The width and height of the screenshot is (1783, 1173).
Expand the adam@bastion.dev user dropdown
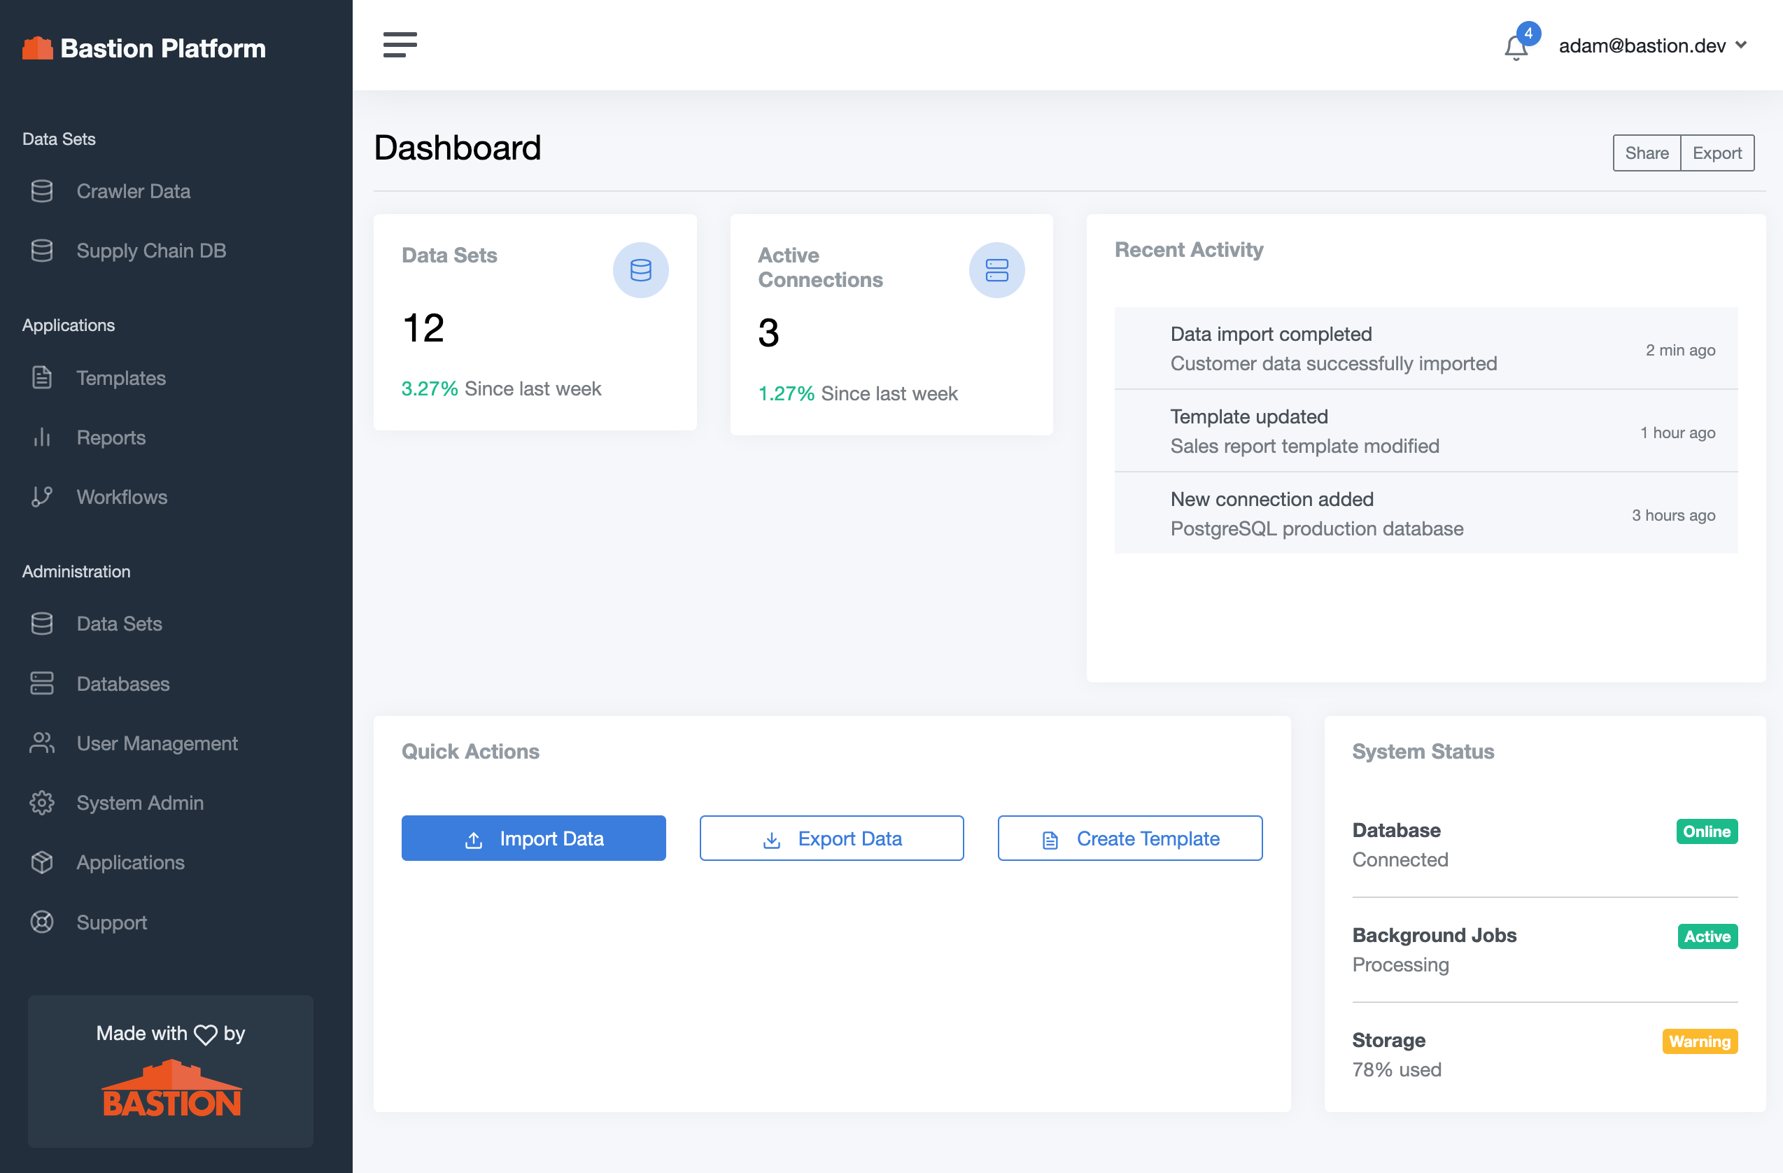1652,45
